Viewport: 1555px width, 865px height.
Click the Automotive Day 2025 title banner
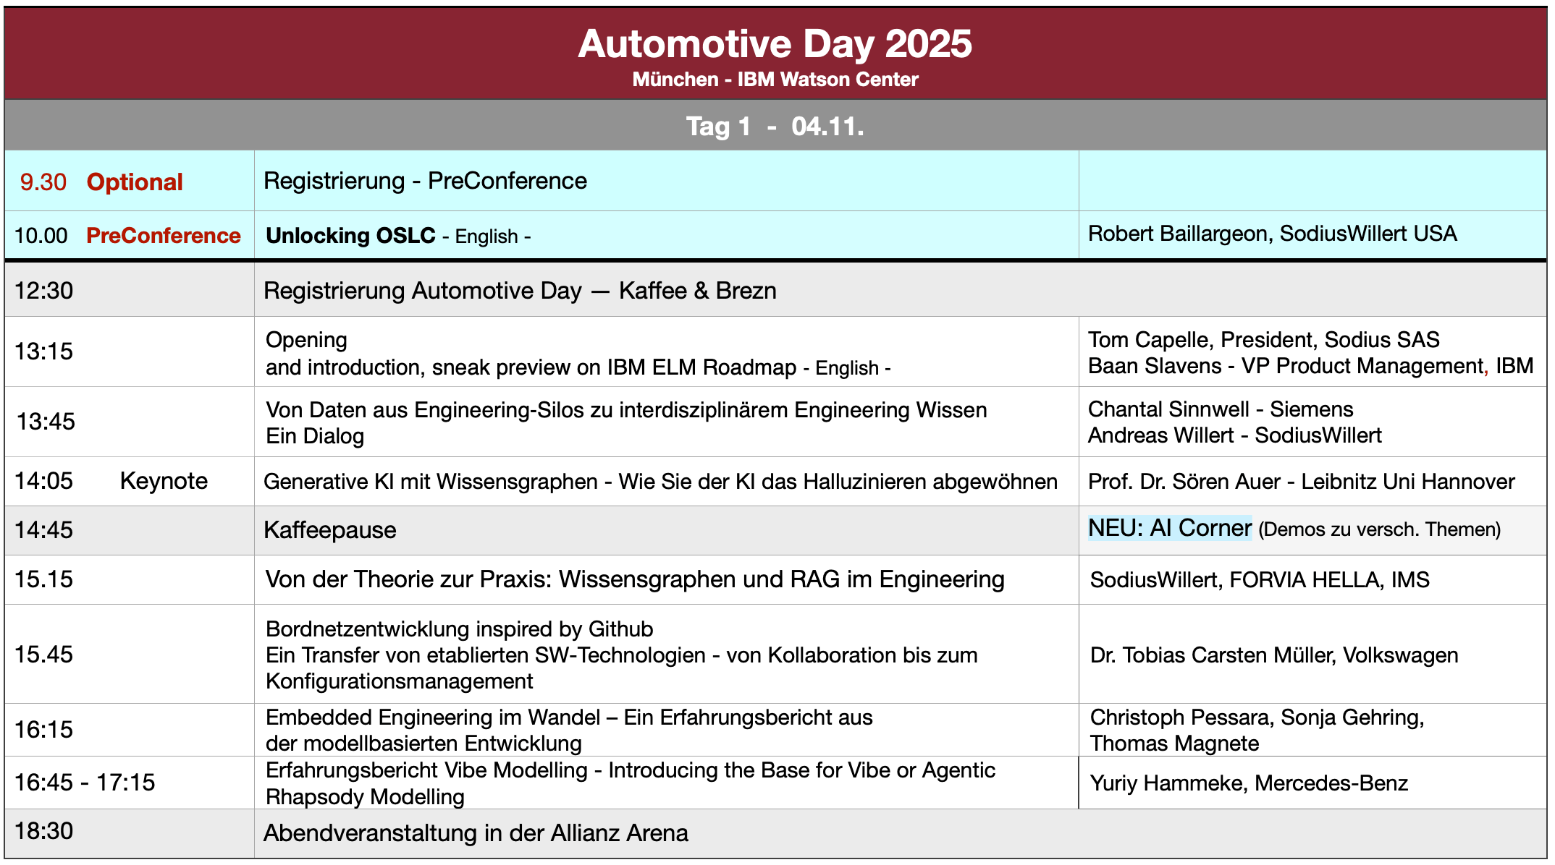[x=775, y=43]
